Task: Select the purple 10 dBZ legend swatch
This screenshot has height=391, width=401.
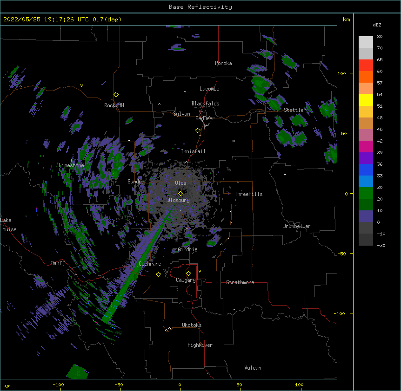Action: [x=366, y=216]
